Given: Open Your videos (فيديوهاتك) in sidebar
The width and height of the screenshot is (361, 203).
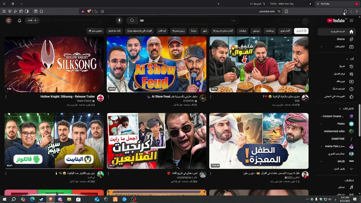Looking at the screenshot, I should click(x=337, y=81).
